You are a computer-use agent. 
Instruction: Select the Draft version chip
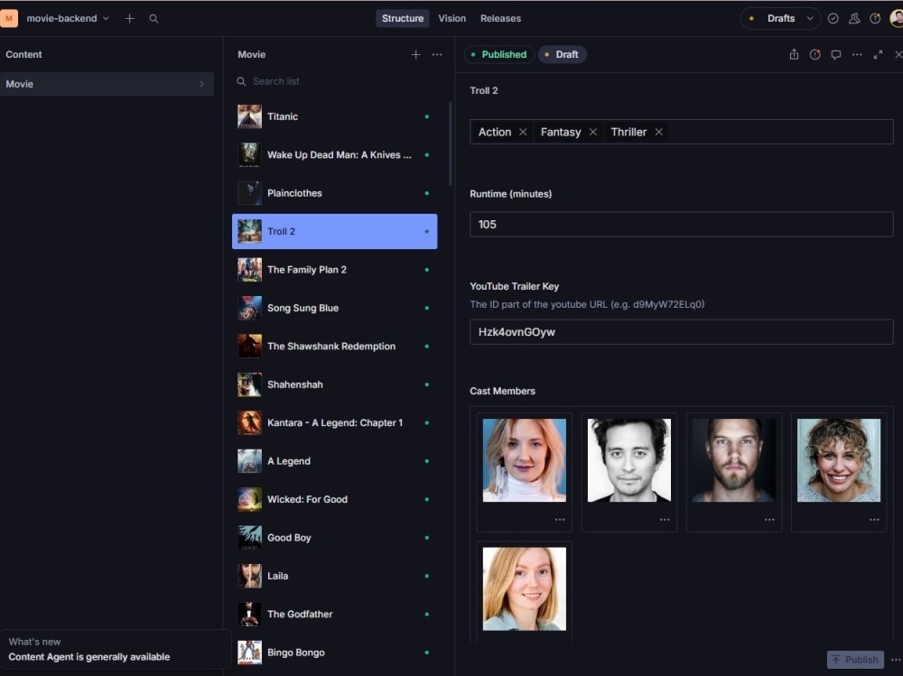tap(562, 54)
